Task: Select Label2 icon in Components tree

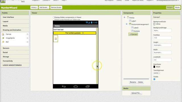Action: click(x=132, y=27)
